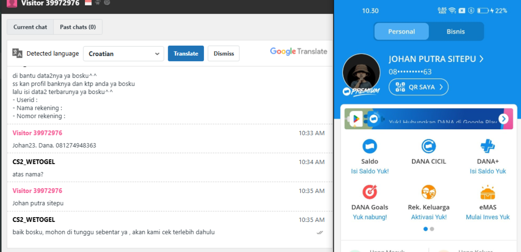Tap the battery status icon
The height and width of the screenshot is (252, 521).
point(483,10)
